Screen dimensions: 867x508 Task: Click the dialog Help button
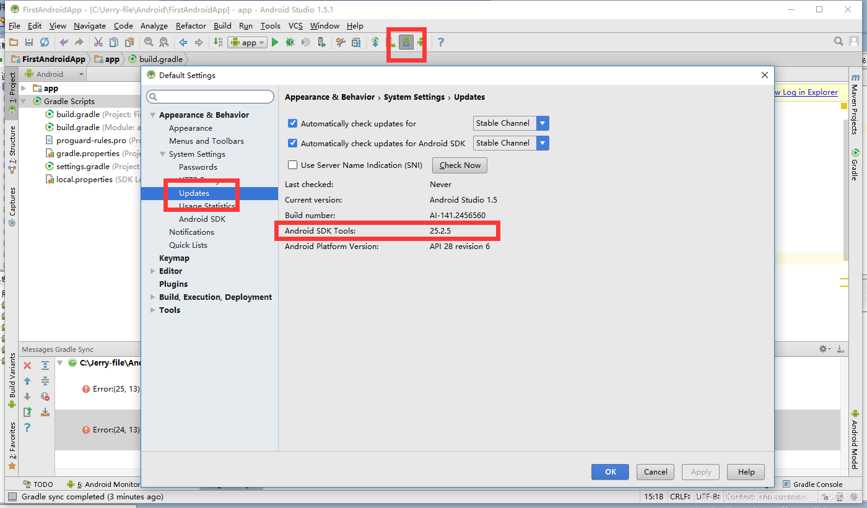746,472
